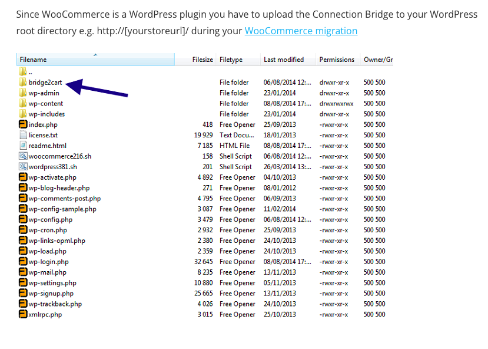Click the Text Docu... type of license.txt
488x349 pixels.
coord(237,135)
